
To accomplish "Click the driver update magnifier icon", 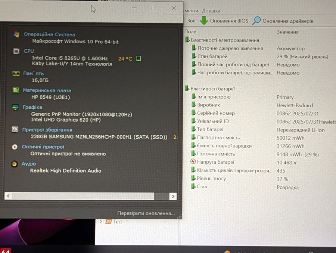I will [x=256, y=21].
